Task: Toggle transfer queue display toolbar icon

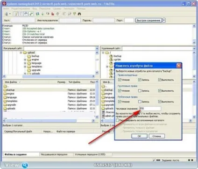Action: (31, 14)
